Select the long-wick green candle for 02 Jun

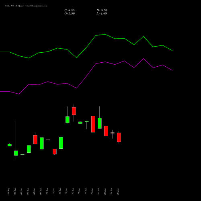coord(16,153)
